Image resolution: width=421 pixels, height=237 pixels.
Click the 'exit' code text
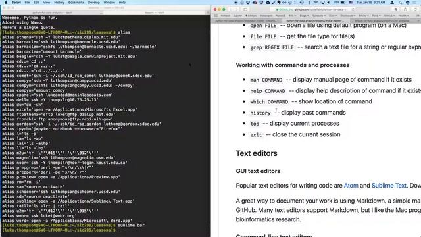(256, 135)
